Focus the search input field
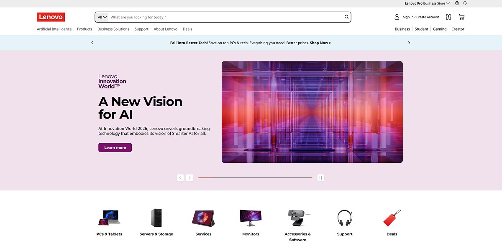 point(226,17)
